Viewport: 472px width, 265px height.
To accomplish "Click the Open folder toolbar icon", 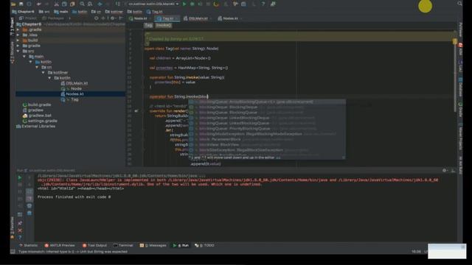I will coord(13,4).
